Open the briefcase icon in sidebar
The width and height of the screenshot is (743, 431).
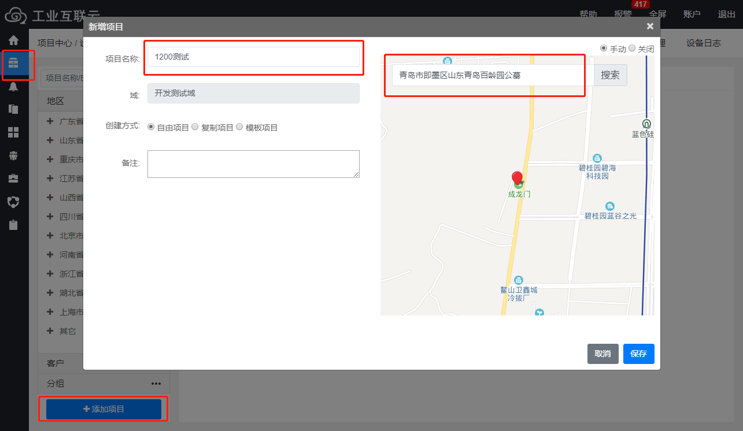coord(13,178)
